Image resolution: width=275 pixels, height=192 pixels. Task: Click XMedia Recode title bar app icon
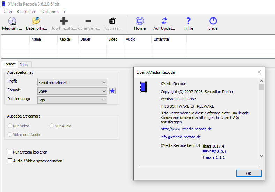pyautogui.click(x=3, y=4)
